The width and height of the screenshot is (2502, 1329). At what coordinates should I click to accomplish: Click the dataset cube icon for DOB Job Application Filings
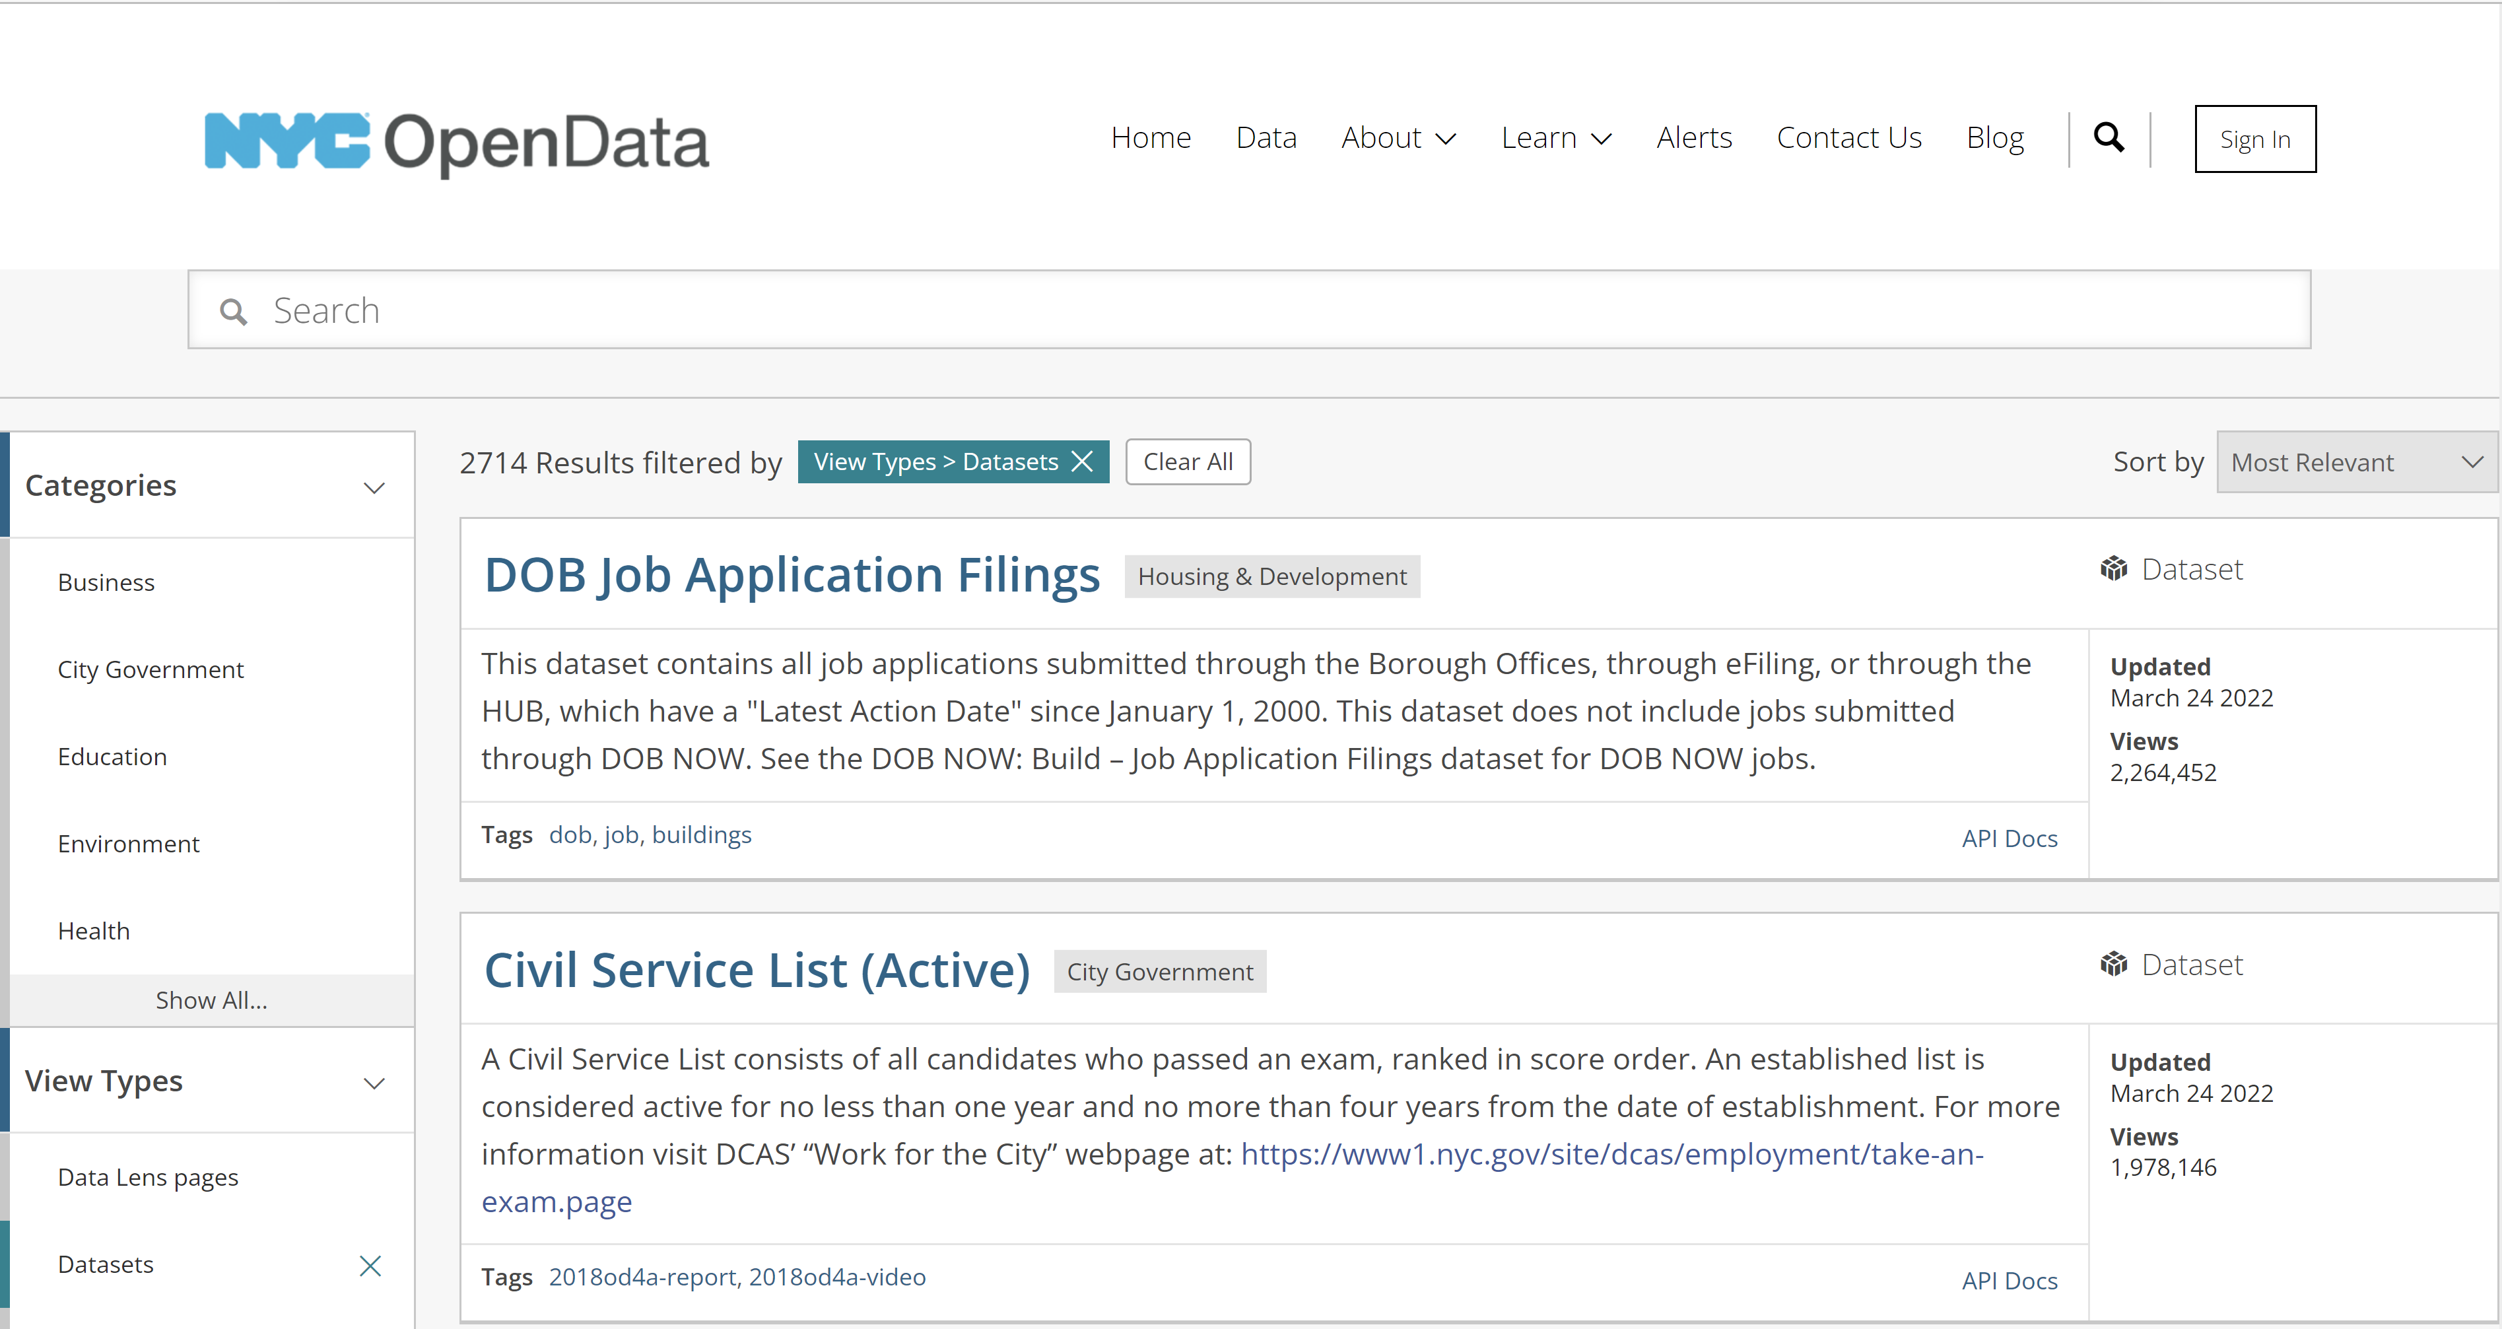pyautogui.click(x=2113, y=569)
